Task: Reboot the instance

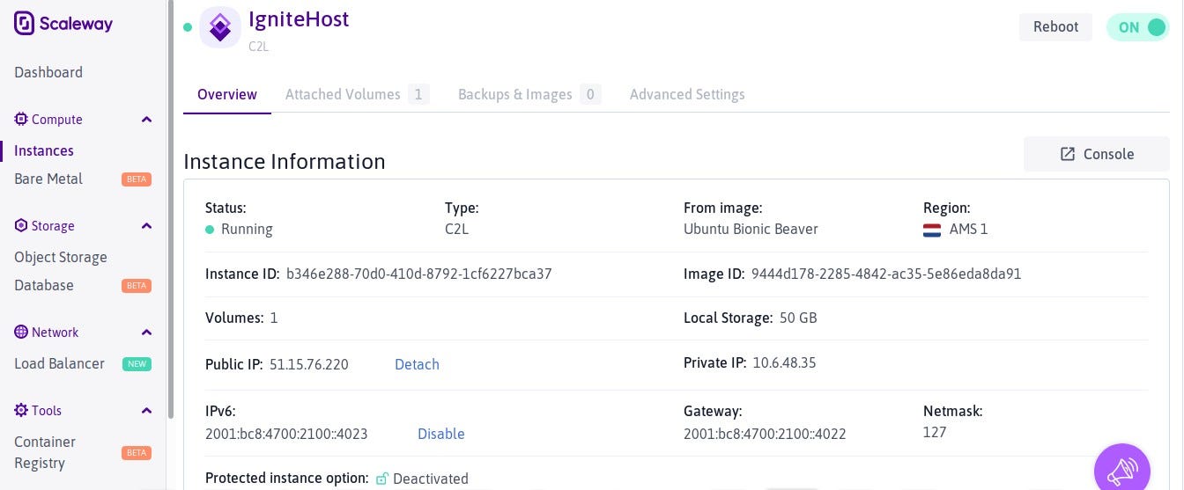Action: 1055,26
